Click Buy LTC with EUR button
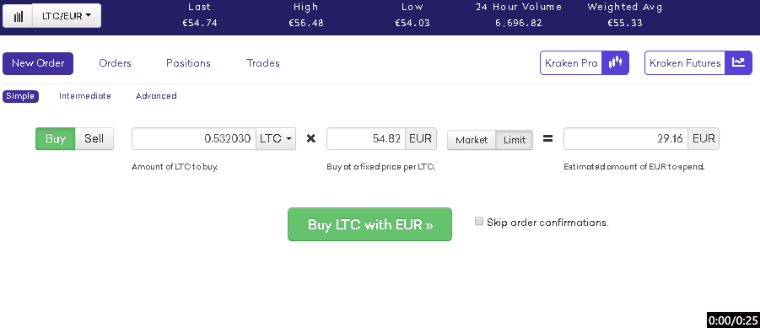760x328 pixels. click(369, 224)
